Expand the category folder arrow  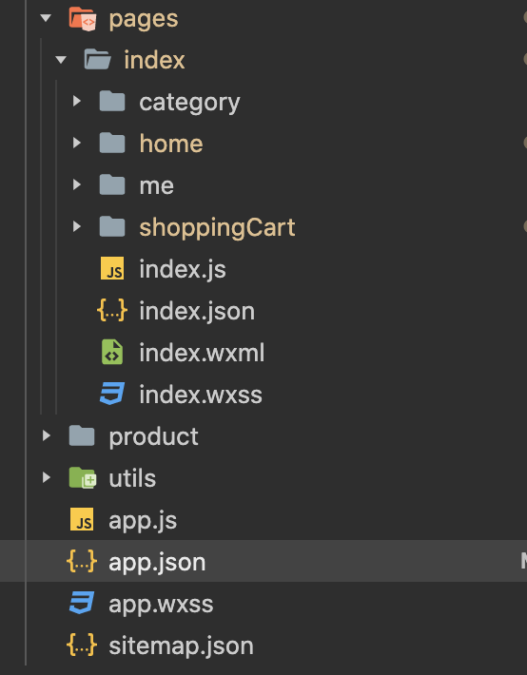coord(77,101)
